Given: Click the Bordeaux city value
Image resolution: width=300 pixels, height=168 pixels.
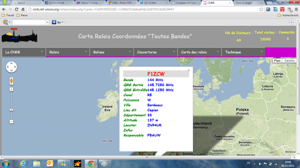Looking at the screenshot, I should point(155,105).
